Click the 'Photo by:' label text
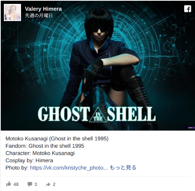The height and width of the screenshot is (191, 195). click(17, 168)
